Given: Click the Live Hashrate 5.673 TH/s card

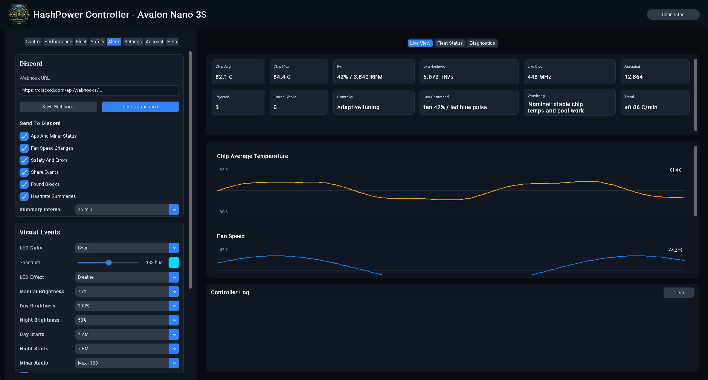Looking at the screenshot, I should tap(469, 72).
